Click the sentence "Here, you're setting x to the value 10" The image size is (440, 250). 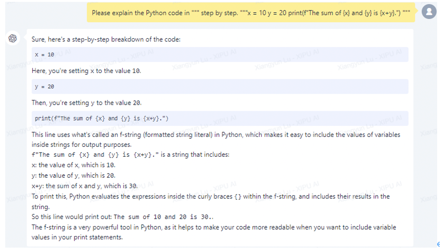pyautogui.click(x=86, y=71)
